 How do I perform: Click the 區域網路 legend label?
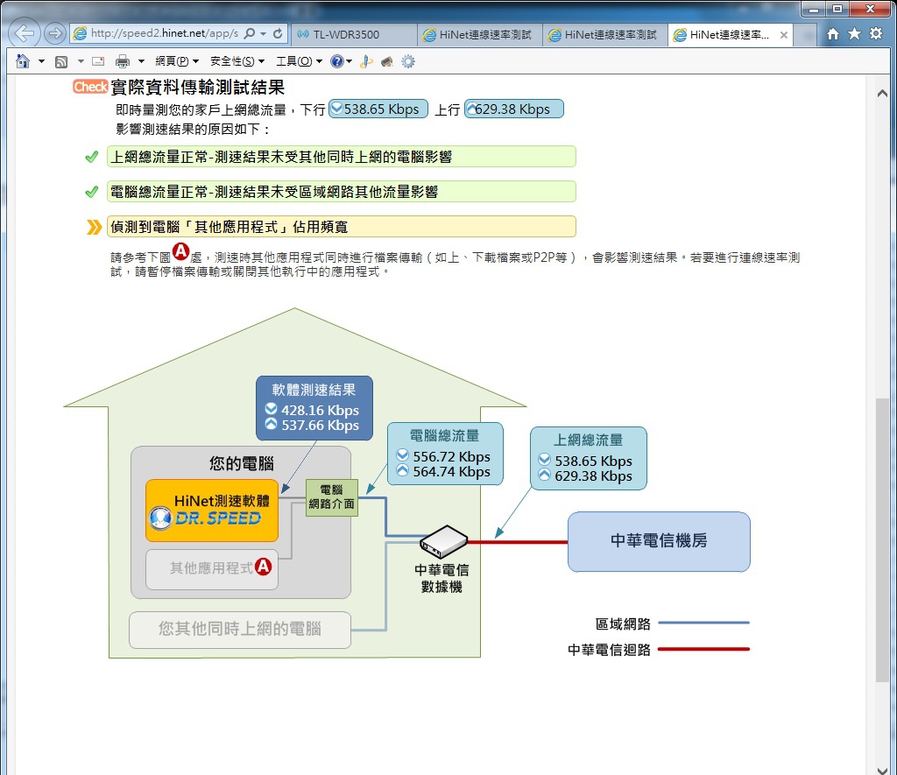coord(623,624)
